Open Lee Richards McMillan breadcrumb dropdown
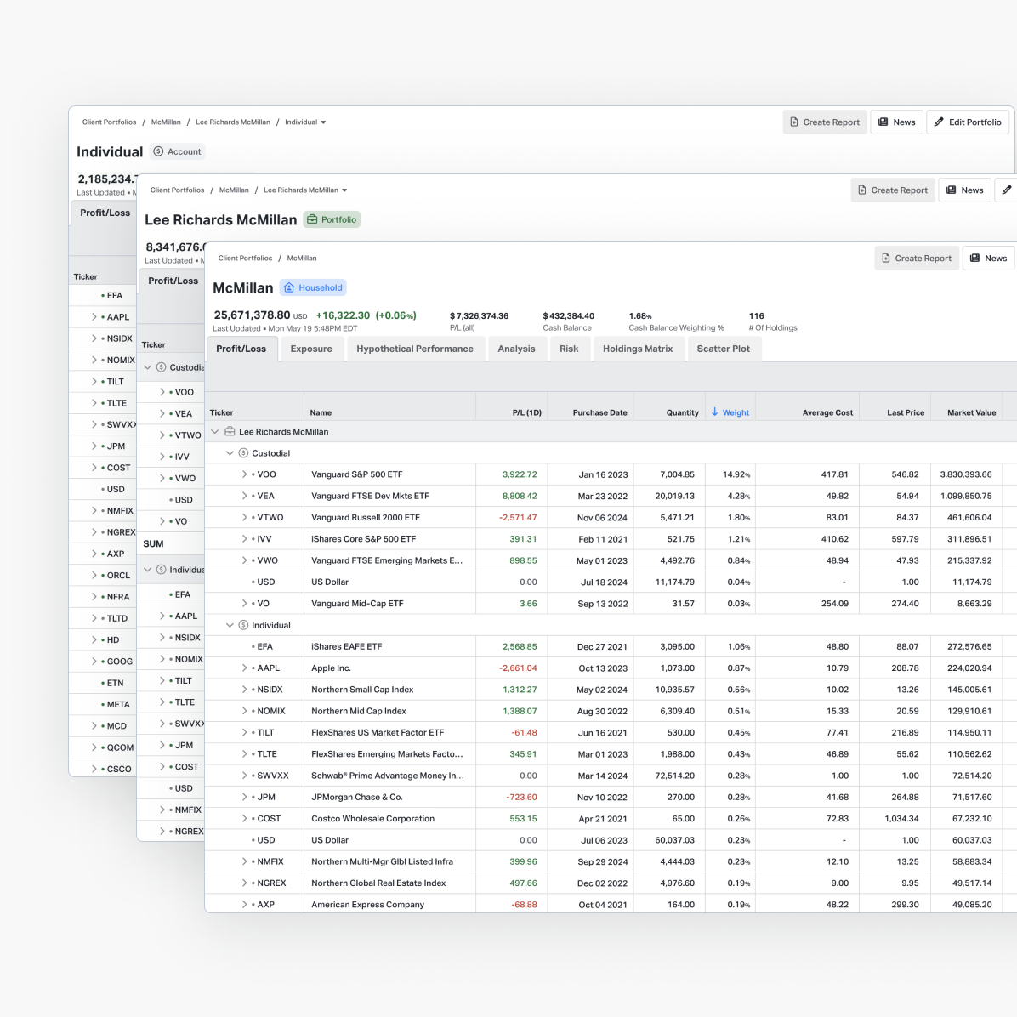 [x=344, y=190]
